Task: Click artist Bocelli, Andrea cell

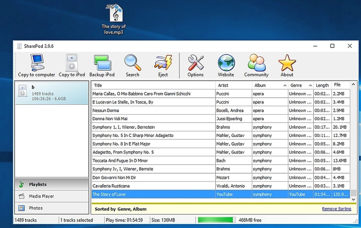Action: pyautogui.click(x=234, y=110)
